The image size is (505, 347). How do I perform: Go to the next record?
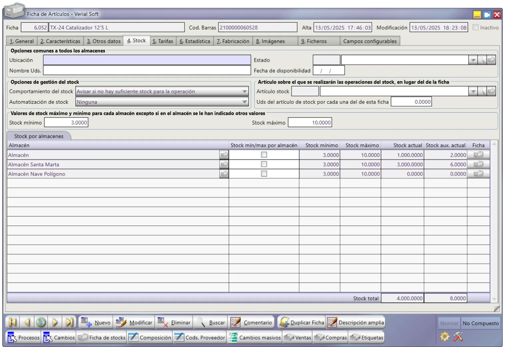coord(55,322)
